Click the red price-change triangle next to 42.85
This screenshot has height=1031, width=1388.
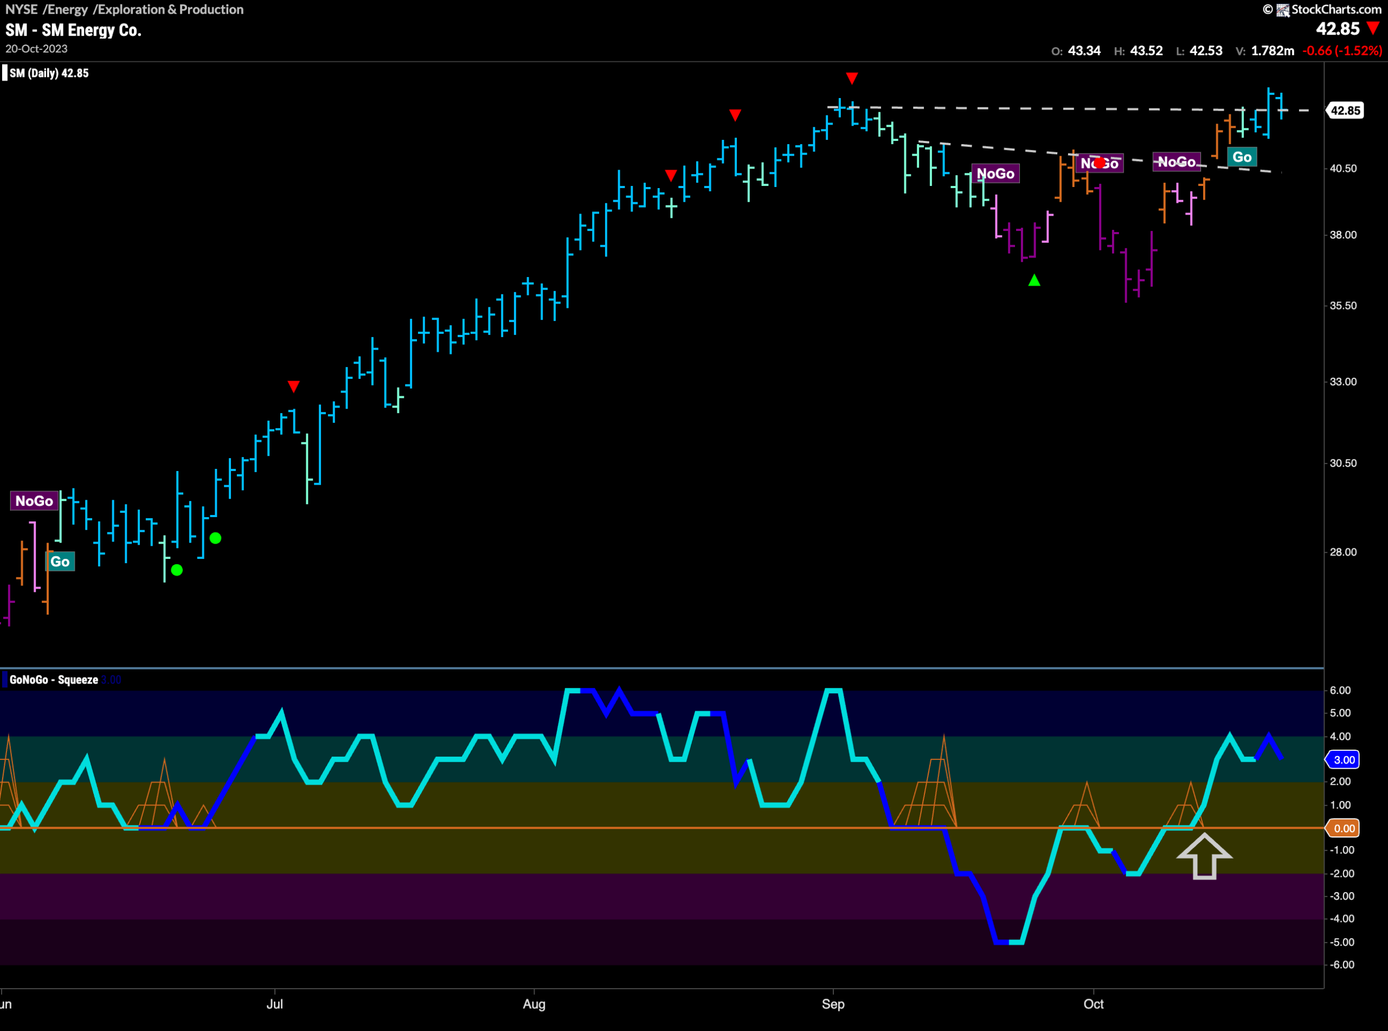click(1373, 28)
